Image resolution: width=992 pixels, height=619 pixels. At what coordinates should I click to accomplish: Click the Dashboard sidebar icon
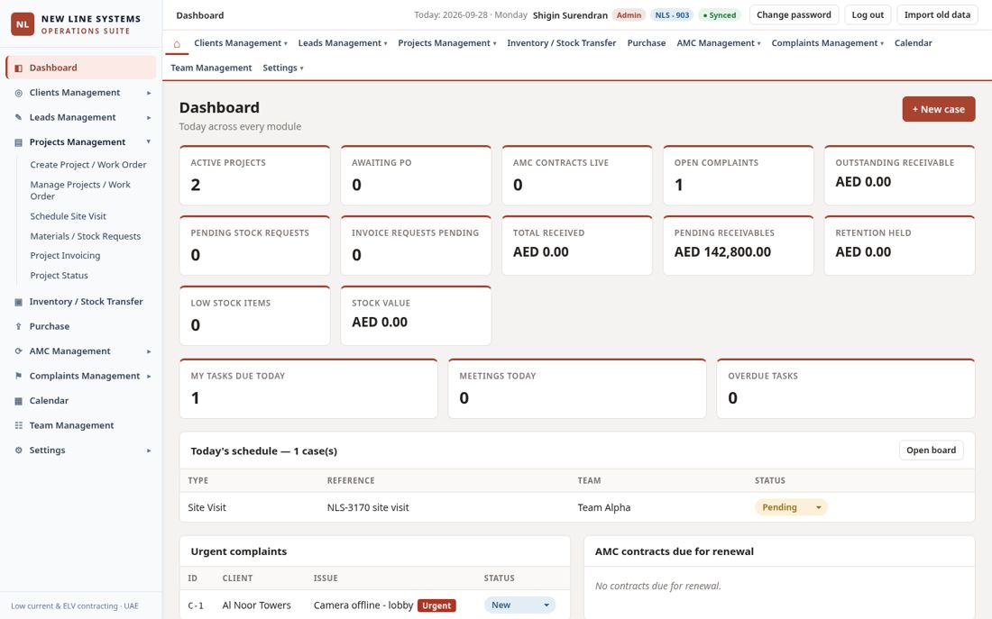click(18, 68)
